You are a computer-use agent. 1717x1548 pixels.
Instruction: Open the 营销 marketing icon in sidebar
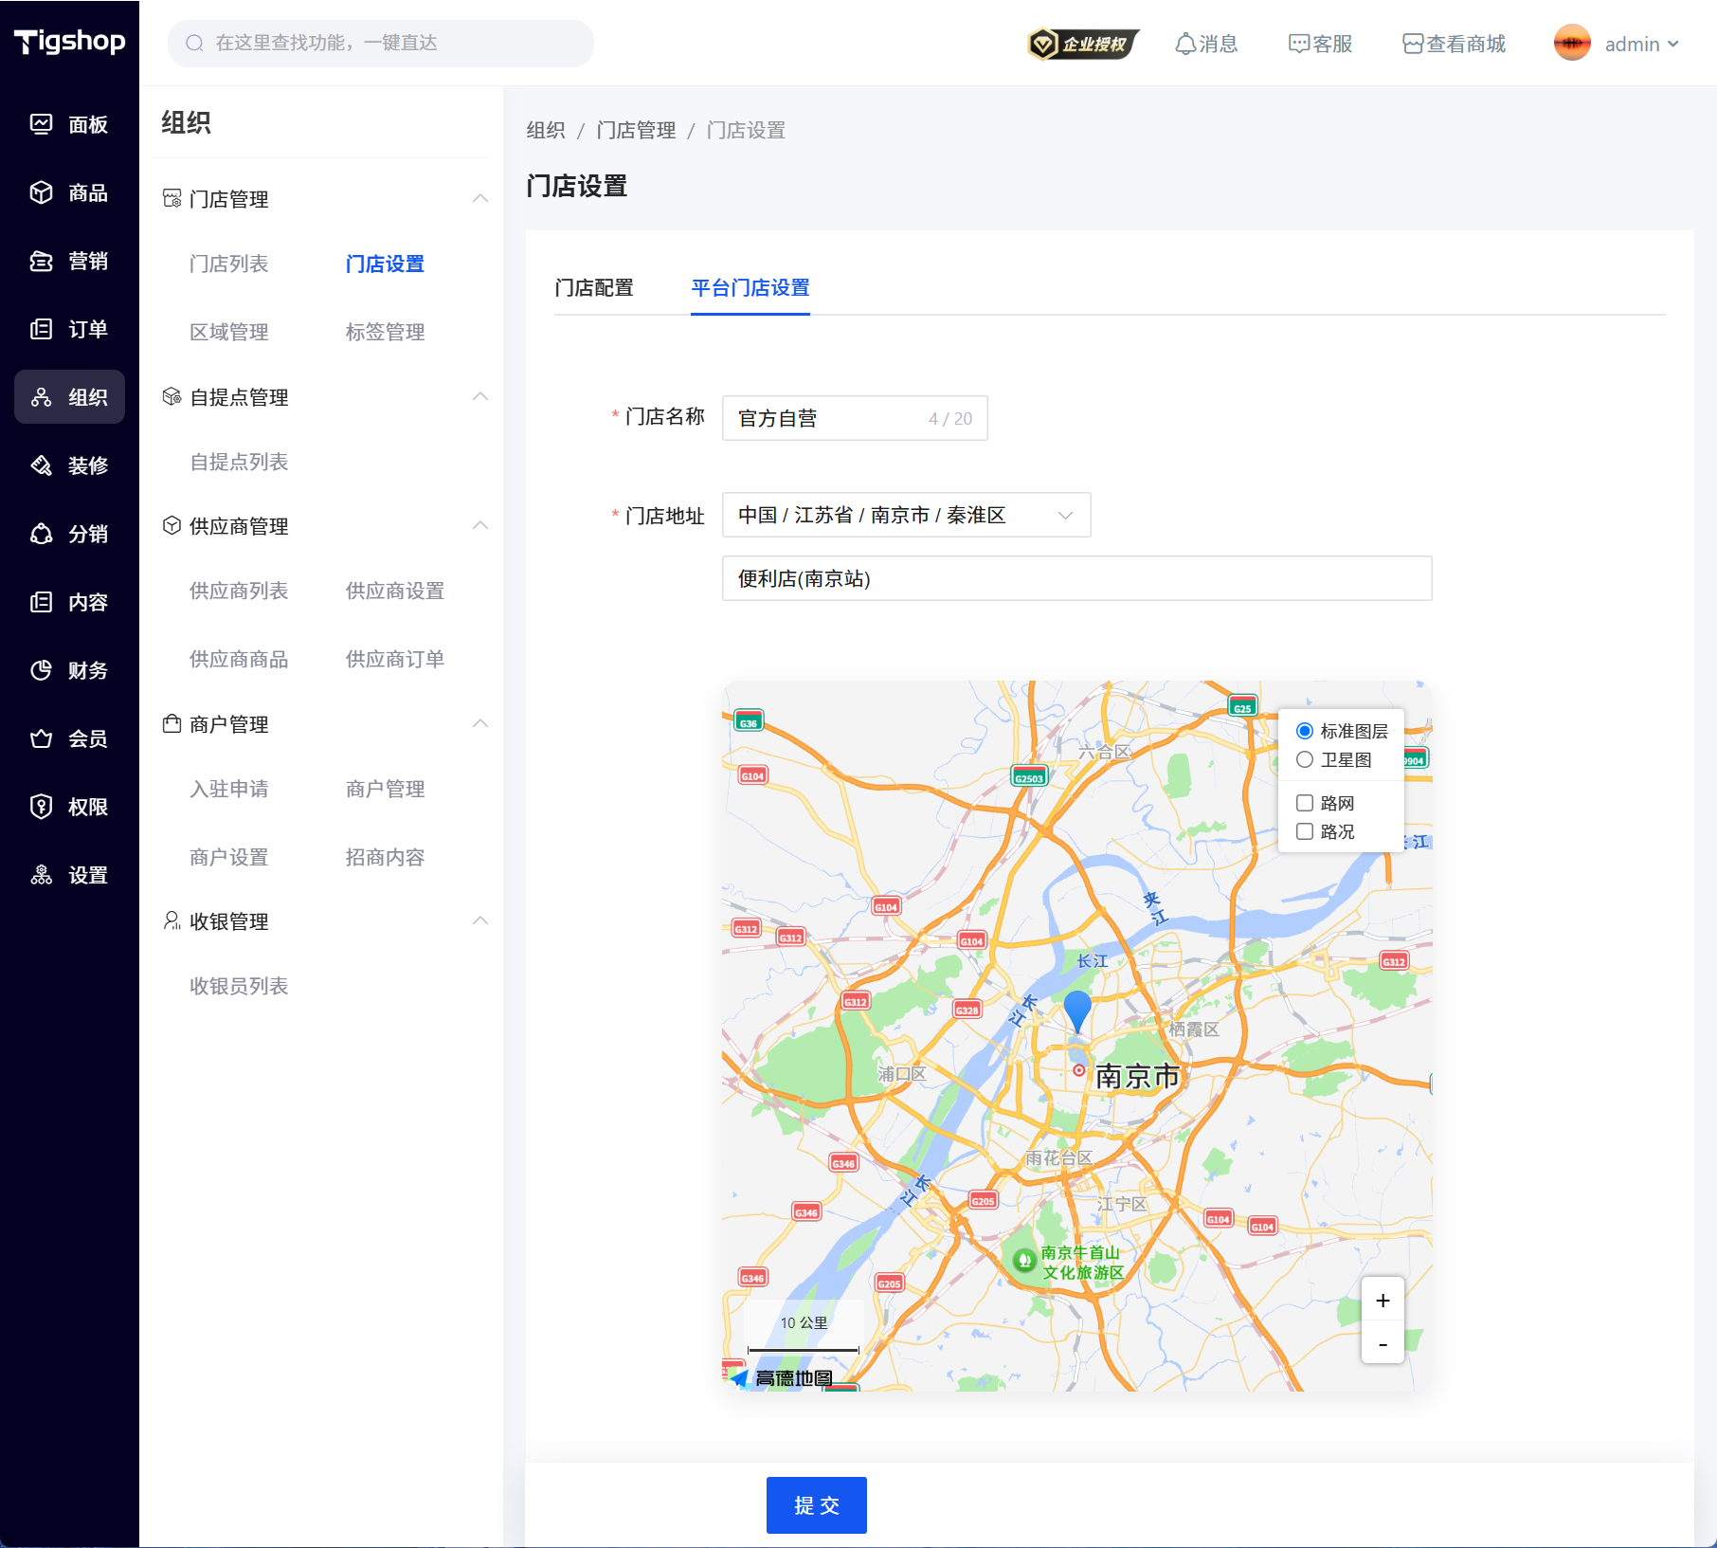click(41, 261)
